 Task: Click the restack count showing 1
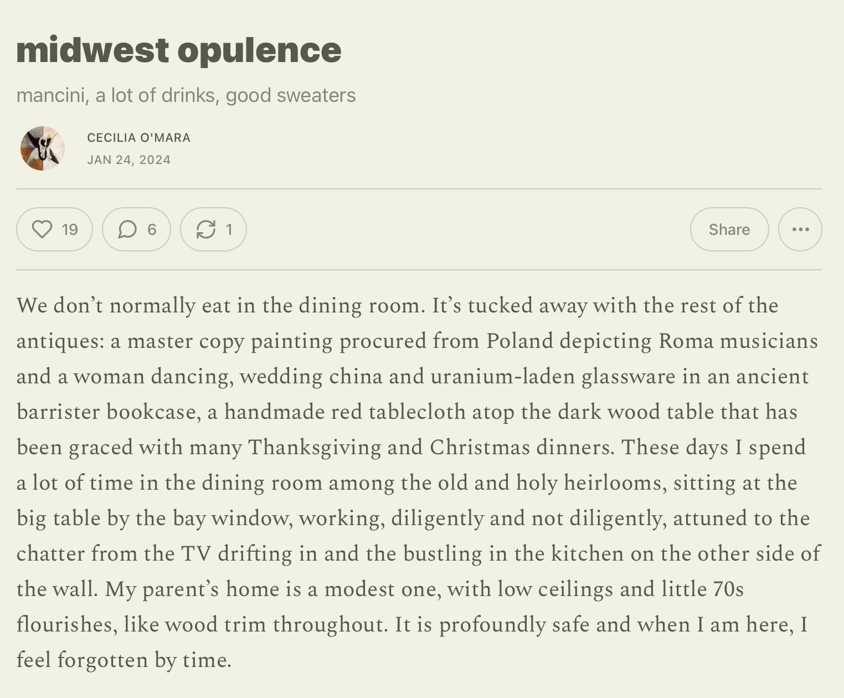pos(229,229)
